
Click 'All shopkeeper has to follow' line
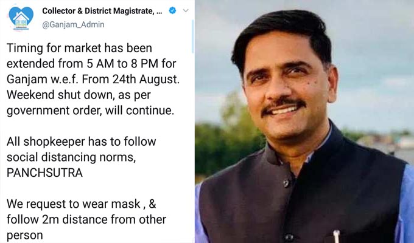click(x=82, y=142)
